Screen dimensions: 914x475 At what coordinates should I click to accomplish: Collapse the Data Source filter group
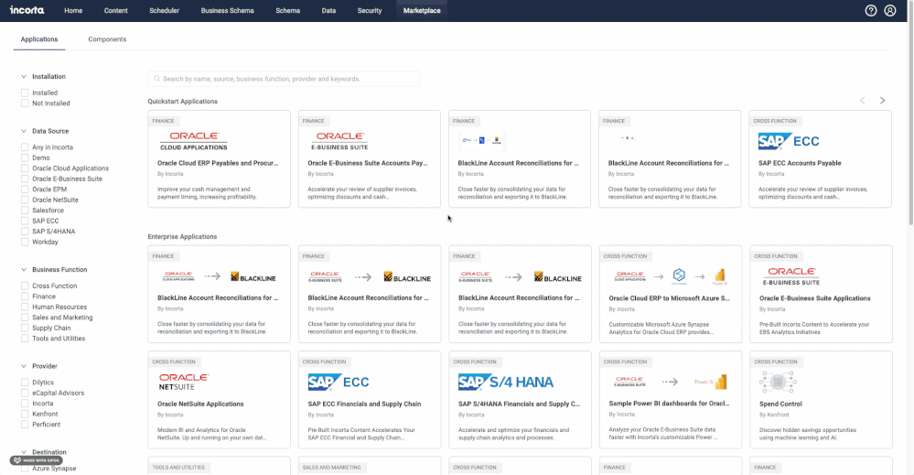[24, 131]
